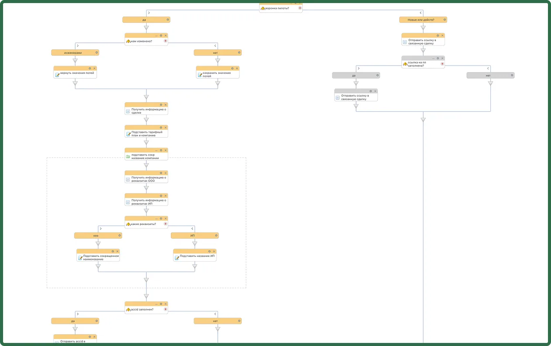Open gear settings on 'Новые или действ?' branch
This screenshot has width=551, height=346.
coord(445,20)
